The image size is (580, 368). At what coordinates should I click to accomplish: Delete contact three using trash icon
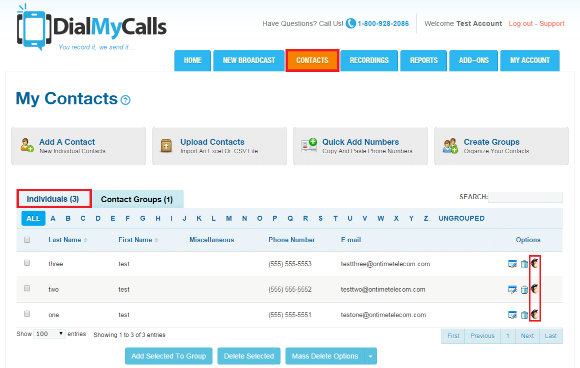(524, 264)
